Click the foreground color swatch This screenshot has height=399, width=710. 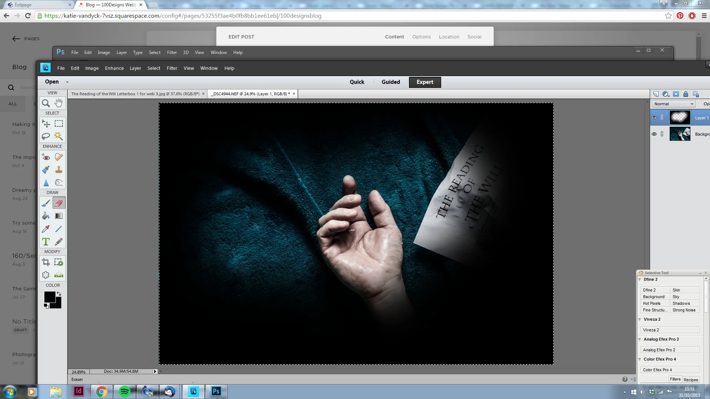click(x=50, y=297)
